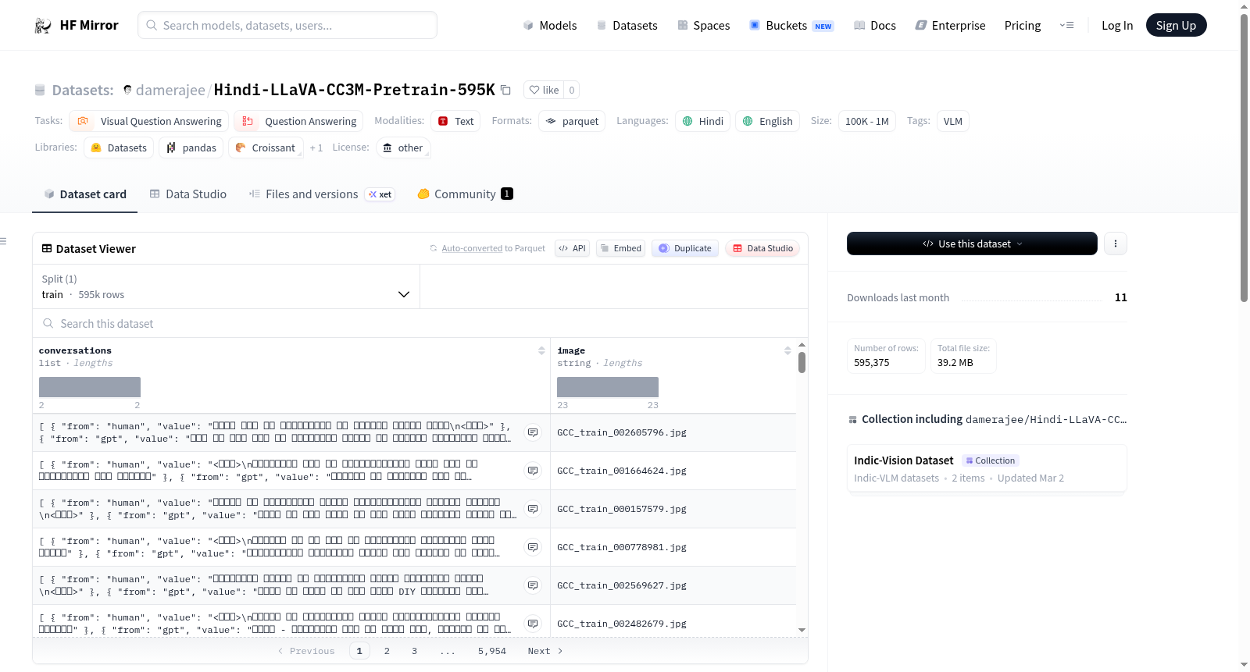Open Spaces in the top navigation
This screenshot has height=672, width=1250.
pos(704,26)
